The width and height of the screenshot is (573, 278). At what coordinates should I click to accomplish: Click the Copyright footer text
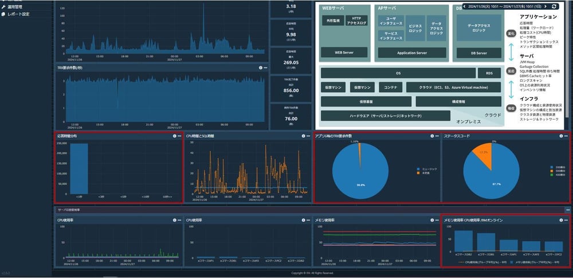312,273
